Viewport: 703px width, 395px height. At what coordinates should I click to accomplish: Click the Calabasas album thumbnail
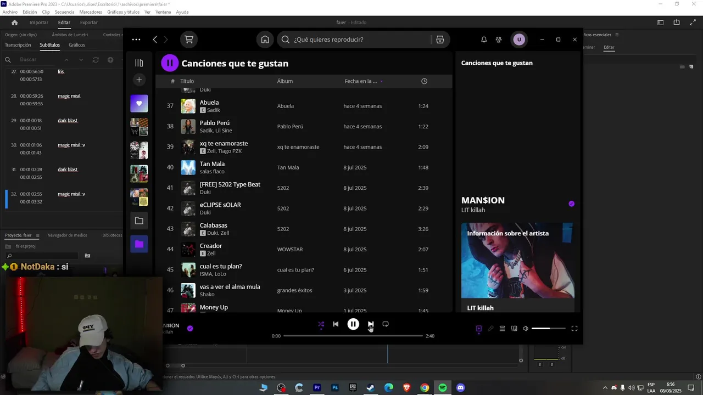[x=188, y=229]
